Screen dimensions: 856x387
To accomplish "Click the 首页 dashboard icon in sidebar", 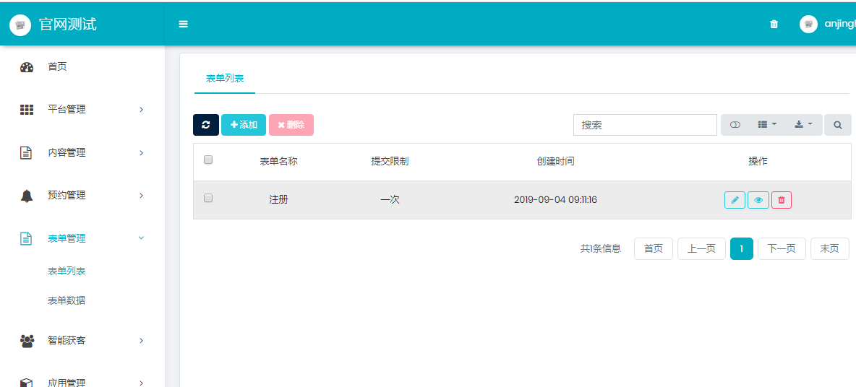I will [27, 67].
